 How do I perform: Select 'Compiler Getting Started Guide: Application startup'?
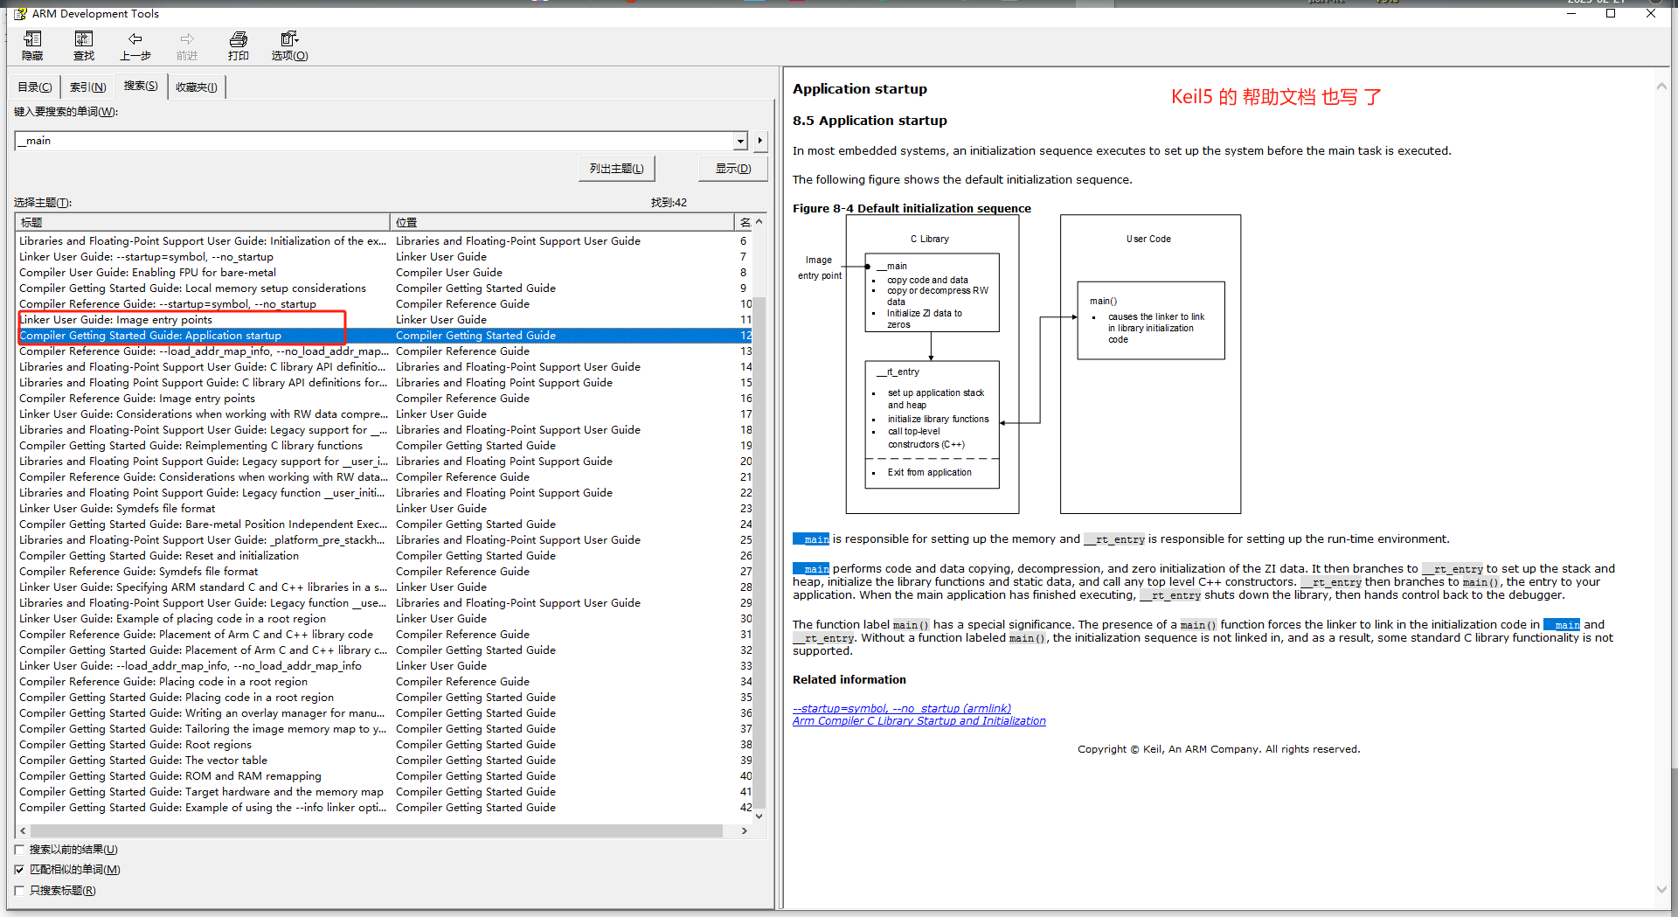click(x=150, y=336)
